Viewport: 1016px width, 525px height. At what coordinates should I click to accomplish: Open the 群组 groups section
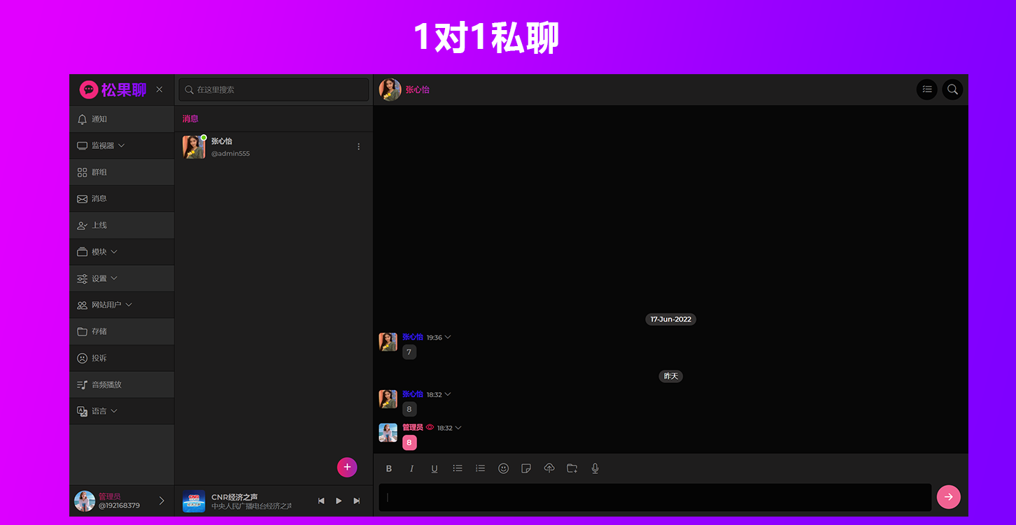122,172
